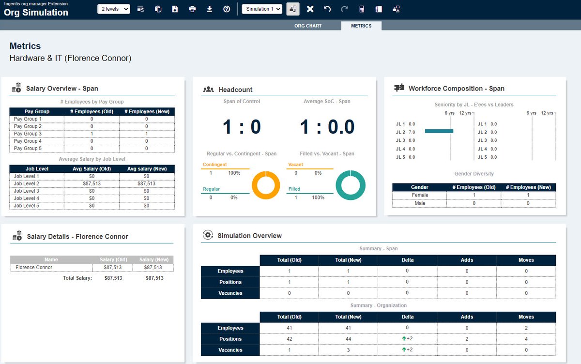Image resolution: width=581 pixels, height=364 pixels.
Task: Click the Simulation Overview gear icon
Action: (208, 235)
